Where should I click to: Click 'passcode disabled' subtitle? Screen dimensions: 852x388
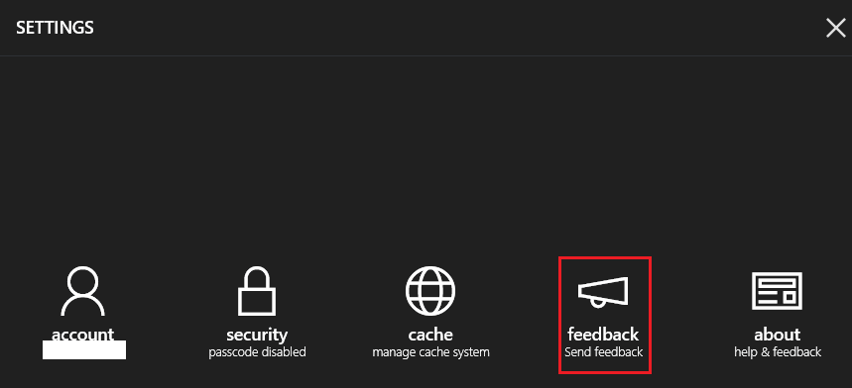pos(257,352)
